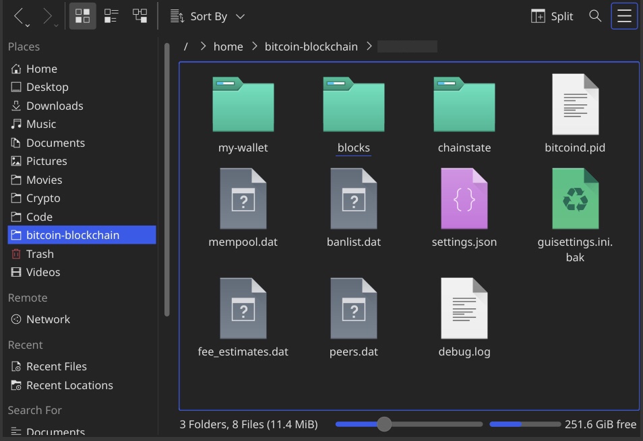643x441 pixels.
Task: Click the free disk space bar
Action: [x=525, y=424]
